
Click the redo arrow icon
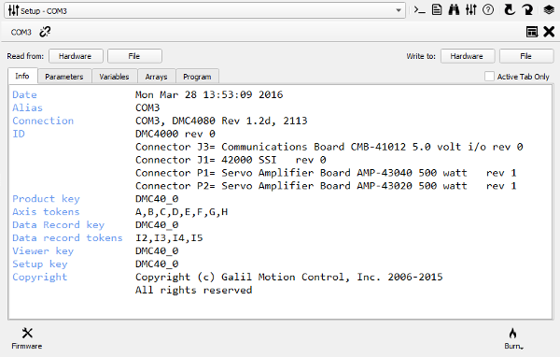[527, 9]
